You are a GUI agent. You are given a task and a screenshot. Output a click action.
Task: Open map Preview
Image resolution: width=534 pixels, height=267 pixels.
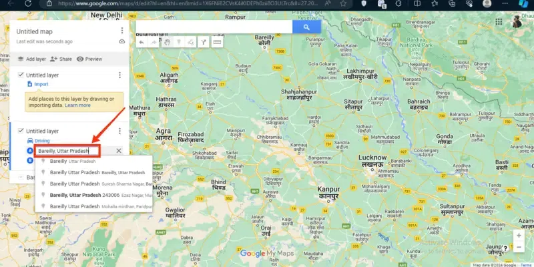[89, 59]
